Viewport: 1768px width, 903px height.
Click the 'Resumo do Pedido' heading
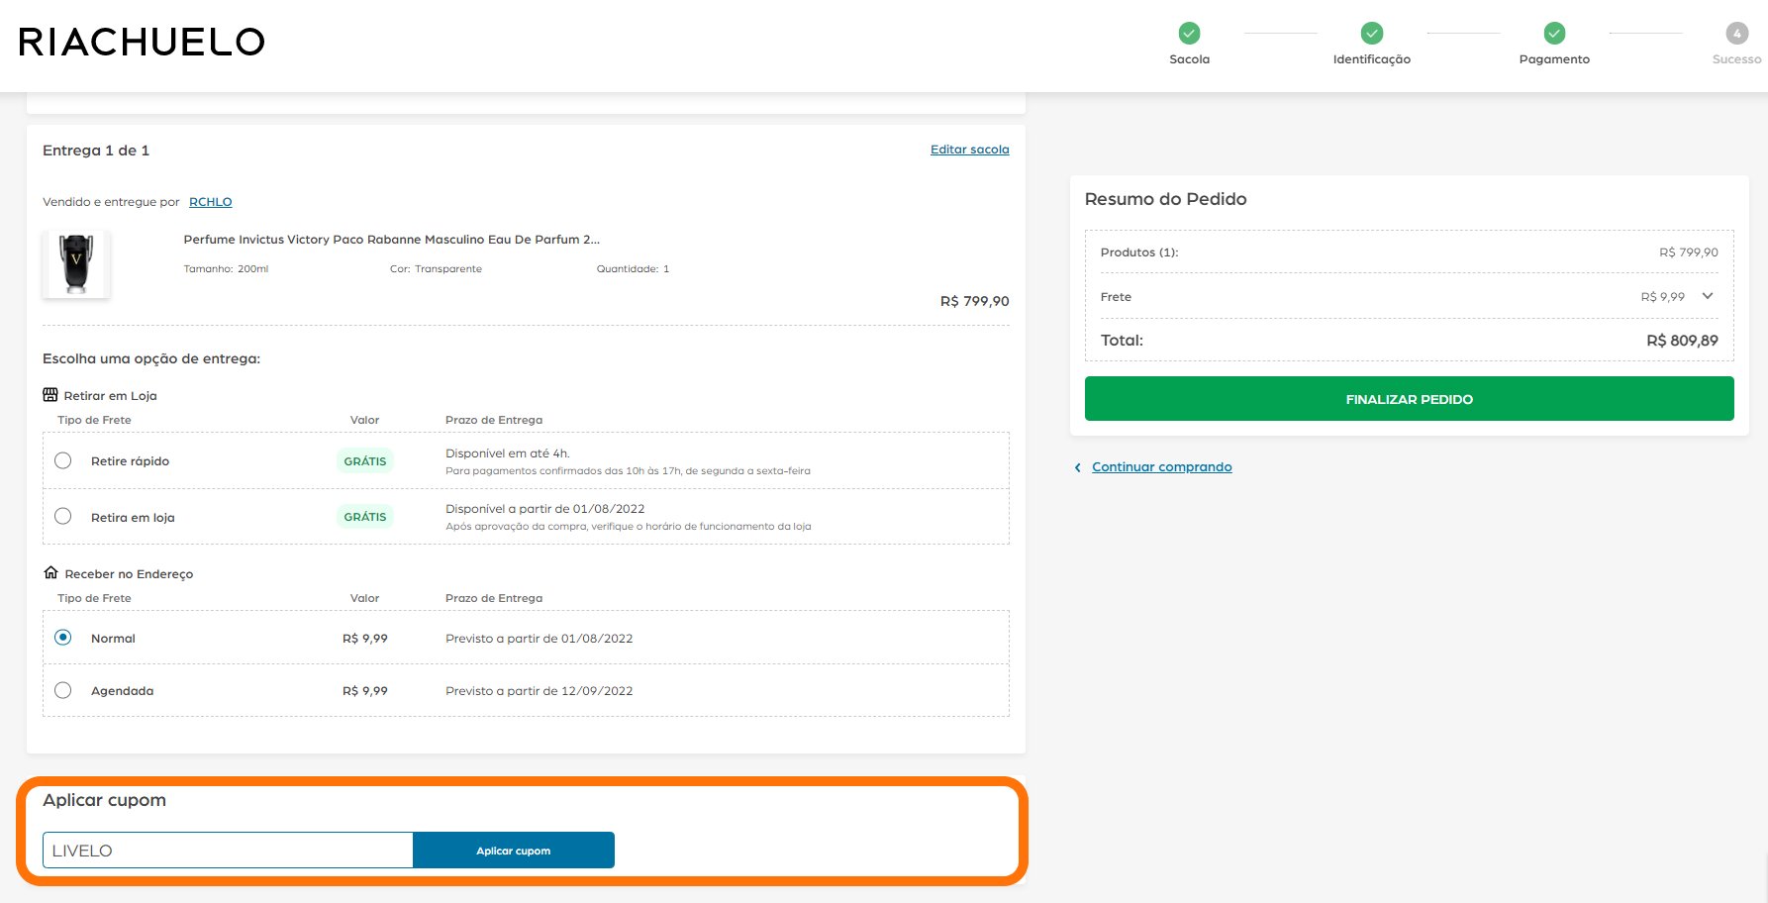coord(1166,199)
